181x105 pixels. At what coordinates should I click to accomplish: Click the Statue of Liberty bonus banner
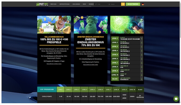[x=90, y=25]
